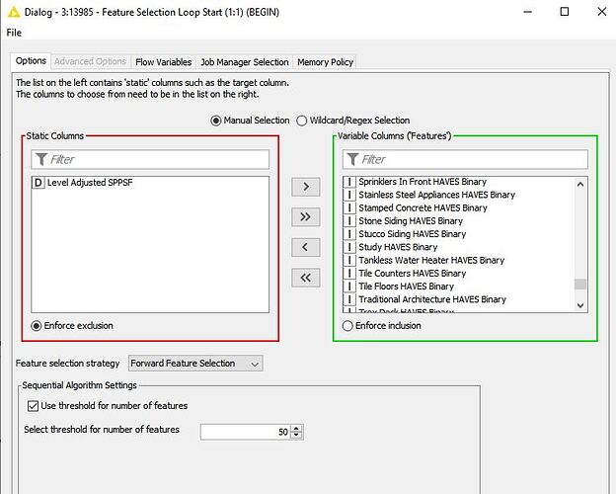Select Wildcard/Regex Selection radio button

click(x=301, y=121)
